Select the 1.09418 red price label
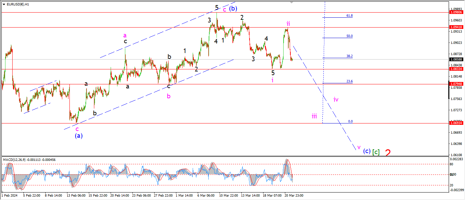The image size is (465, 200). (456, 27)
